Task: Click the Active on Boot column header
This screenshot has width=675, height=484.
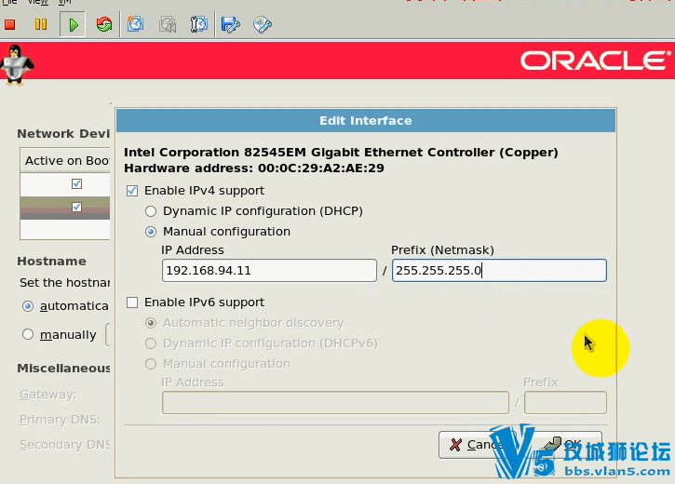Action: [65, 160]
